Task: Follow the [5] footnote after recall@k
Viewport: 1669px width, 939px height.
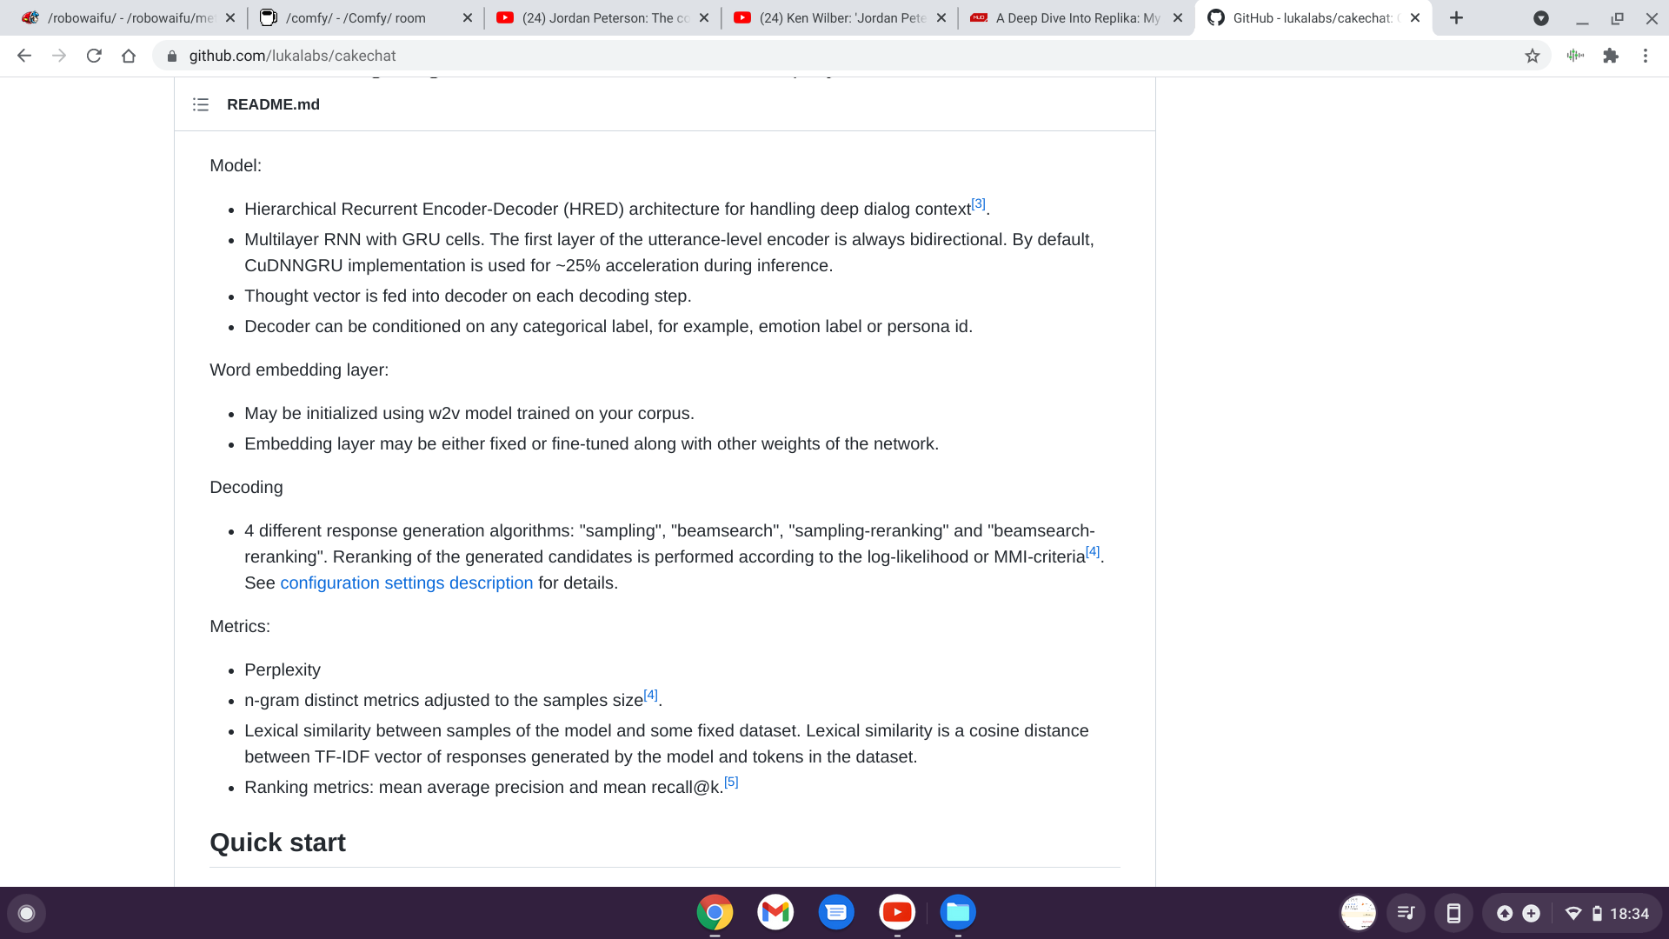Action: [x=731, y=782]
